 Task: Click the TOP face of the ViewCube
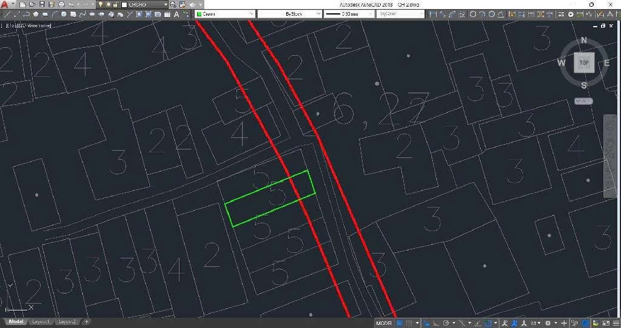[x=584, y=62]
